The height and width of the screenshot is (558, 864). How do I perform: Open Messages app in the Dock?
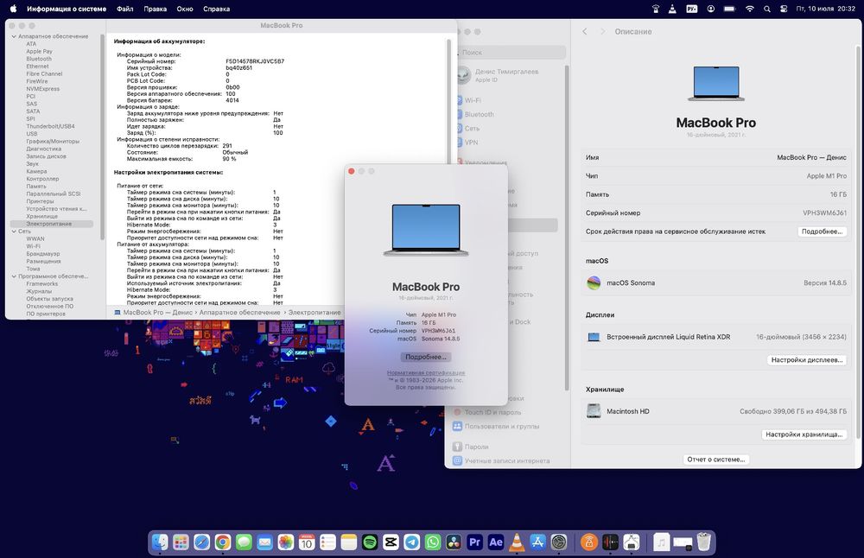[244, 542]
